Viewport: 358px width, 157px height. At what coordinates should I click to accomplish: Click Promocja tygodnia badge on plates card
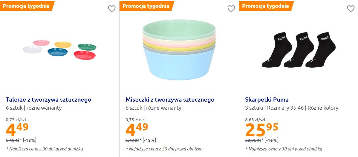26,6
